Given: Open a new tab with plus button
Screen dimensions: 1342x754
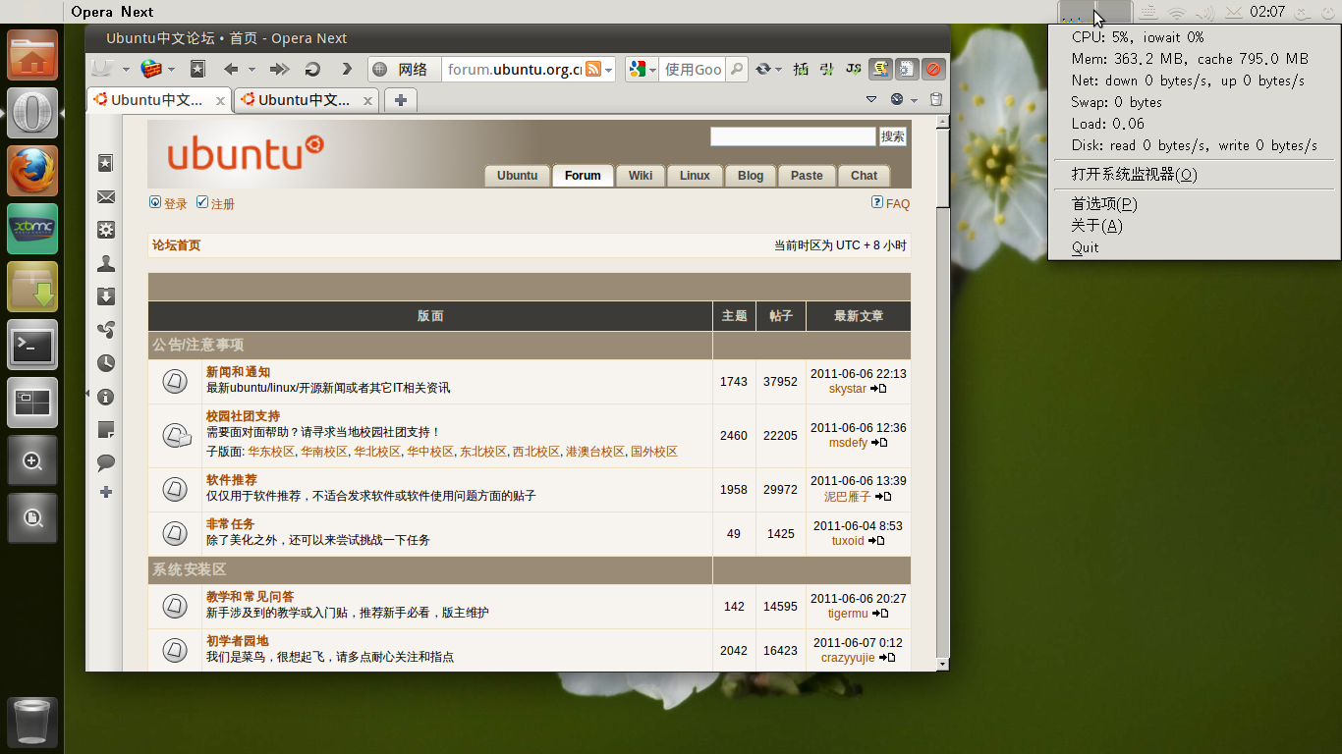Looking at the screenshot, I should pyautogui.click(x=401, y=99).
